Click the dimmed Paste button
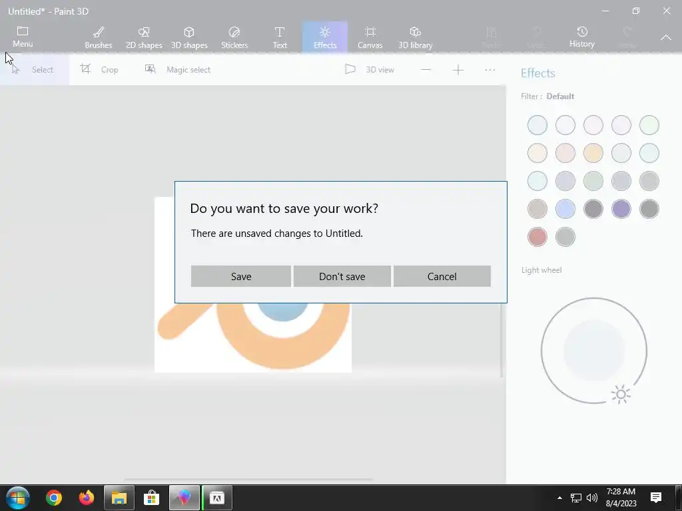Image resolution: width=682 pixels, height=511 pixels. click(x=491, y=37)
